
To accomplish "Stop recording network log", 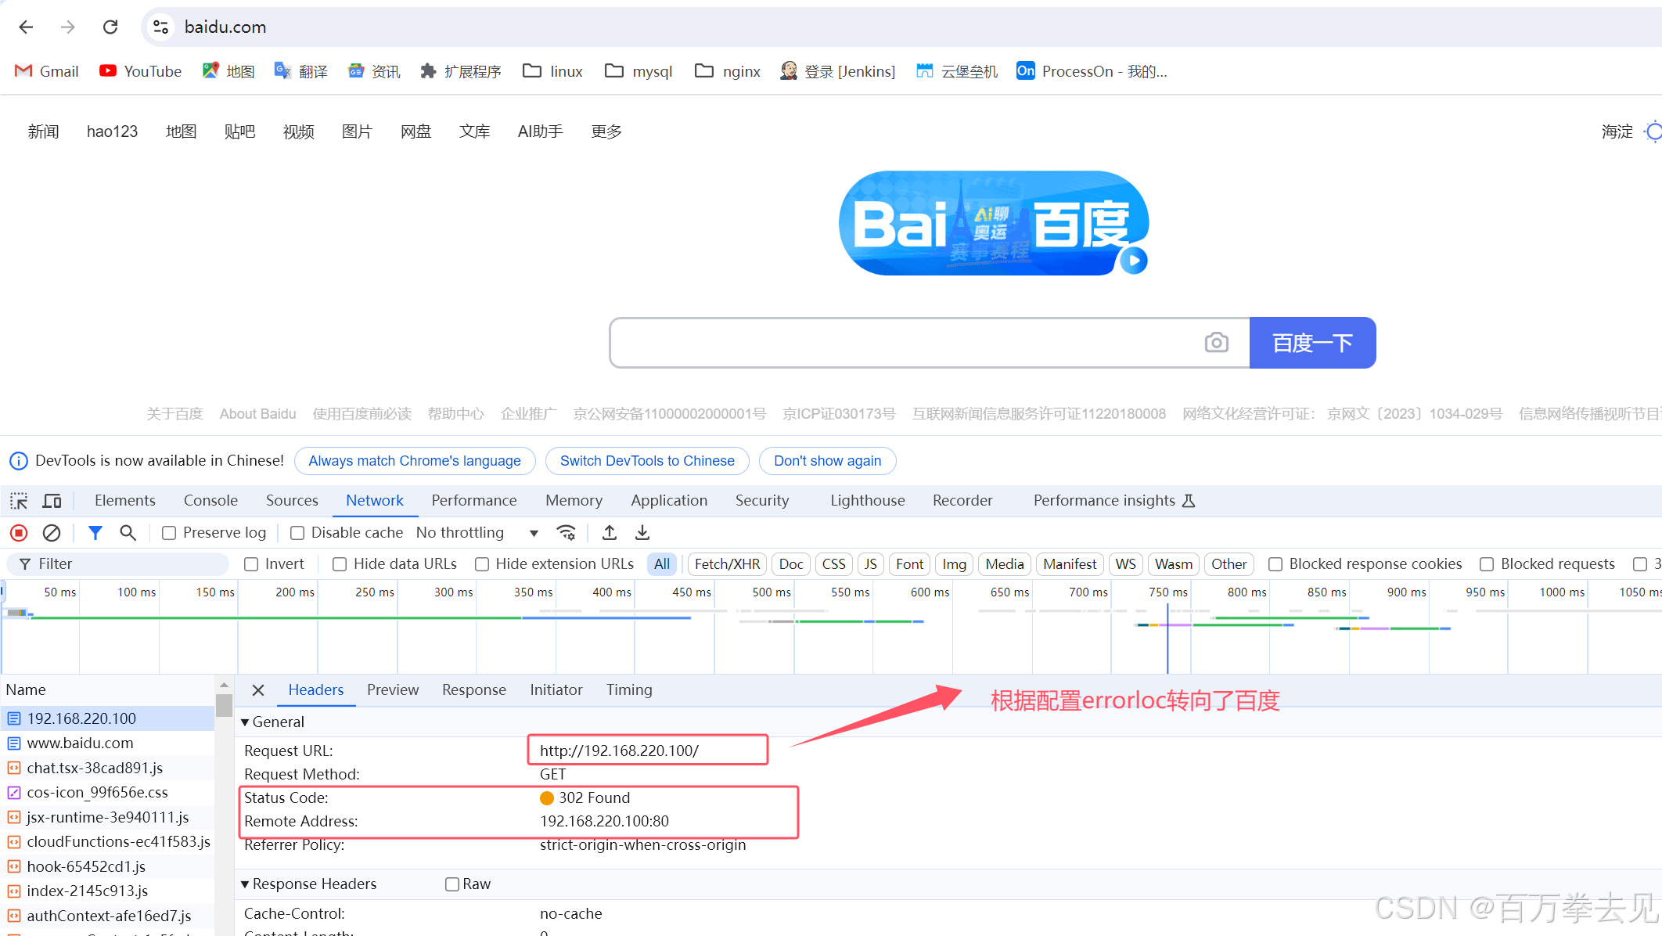I will [19, 533].
